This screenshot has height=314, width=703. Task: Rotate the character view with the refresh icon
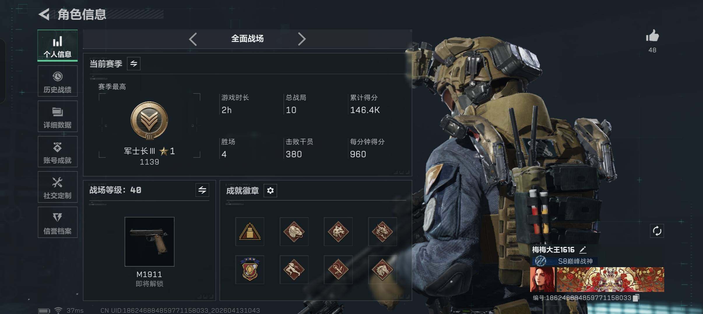[x=657, y=231]
